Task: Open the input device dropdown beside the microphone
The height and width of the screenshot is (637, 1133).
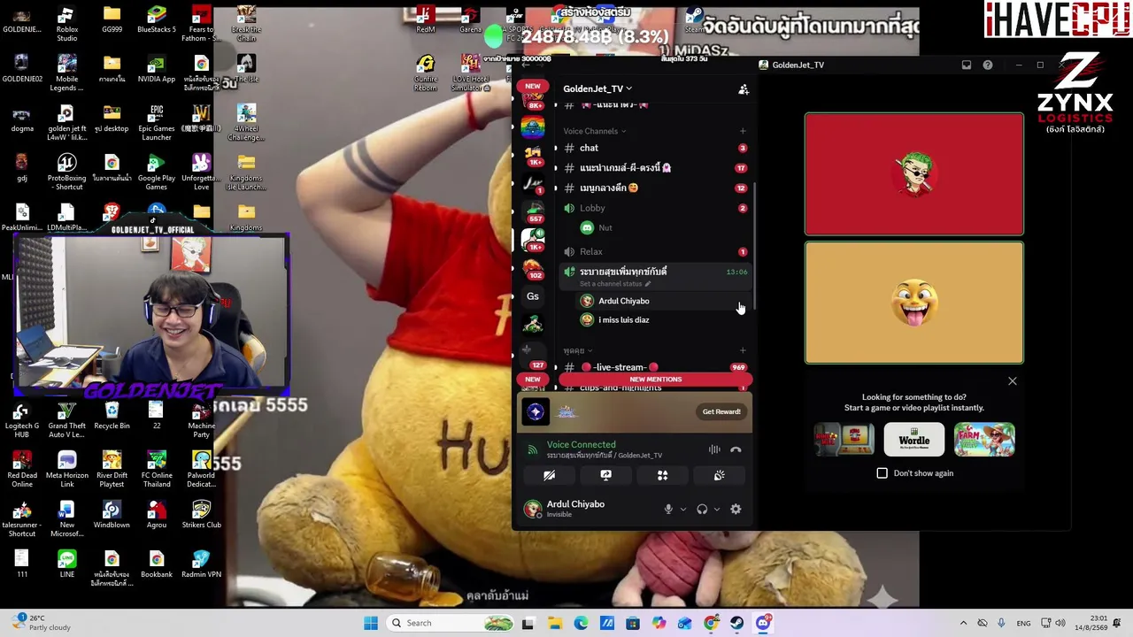Action: [682, 509]
